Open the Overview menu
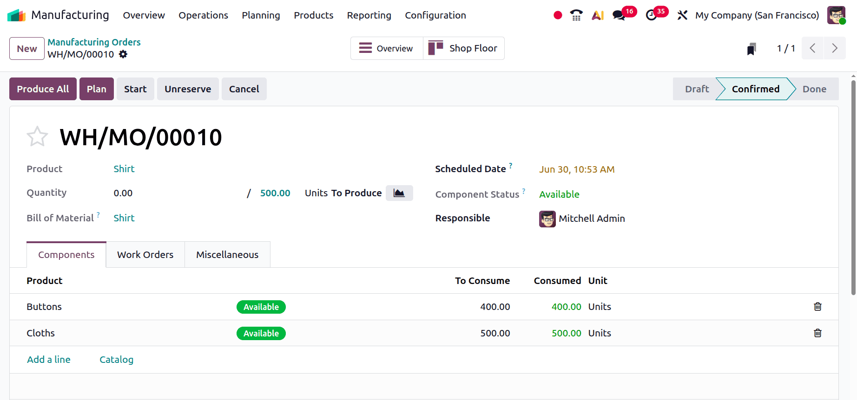Viewport: 857px width, 400px height. click(144, 15)
